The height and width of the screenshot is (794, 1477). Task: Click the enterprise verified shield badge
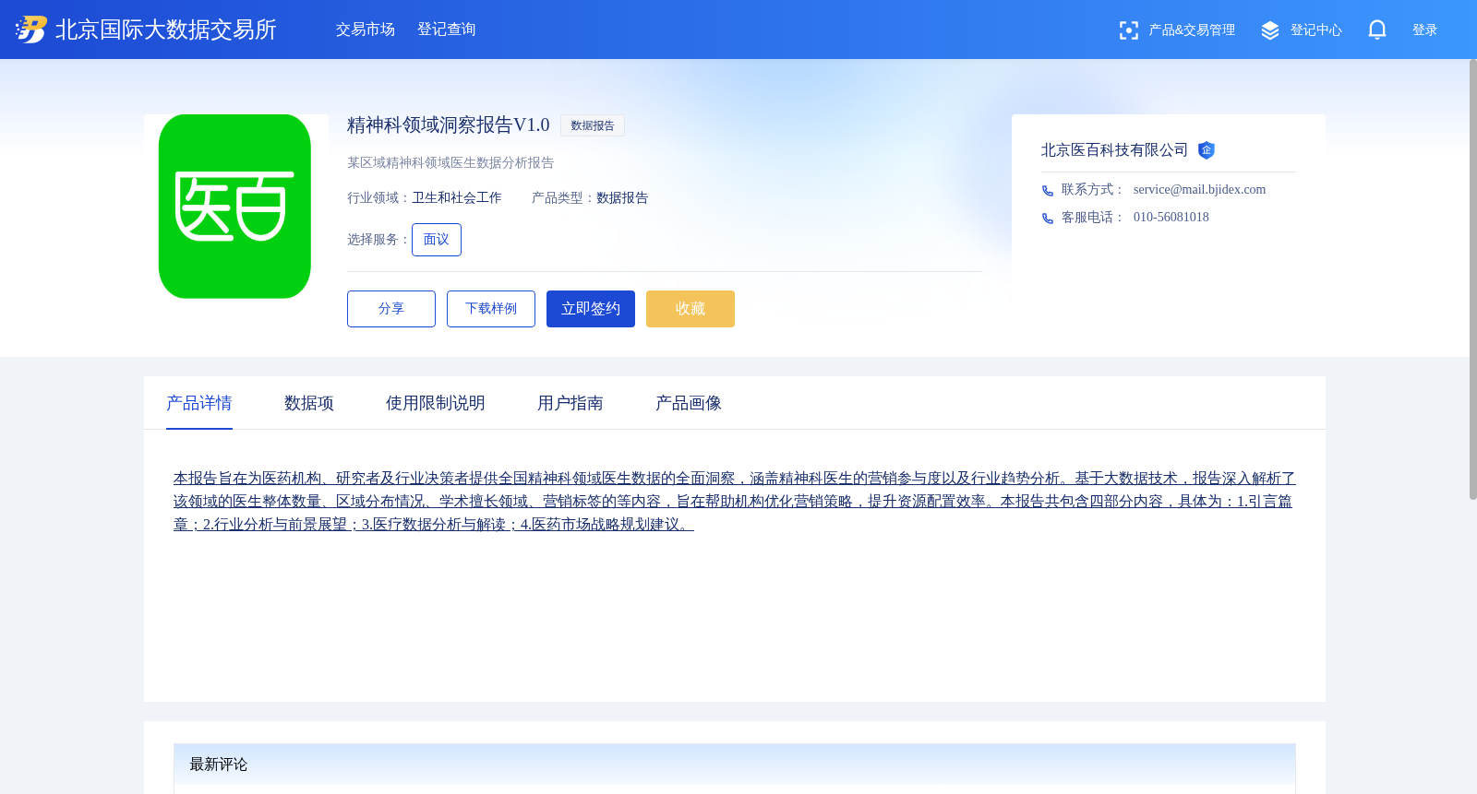[x=1207, y=150]
